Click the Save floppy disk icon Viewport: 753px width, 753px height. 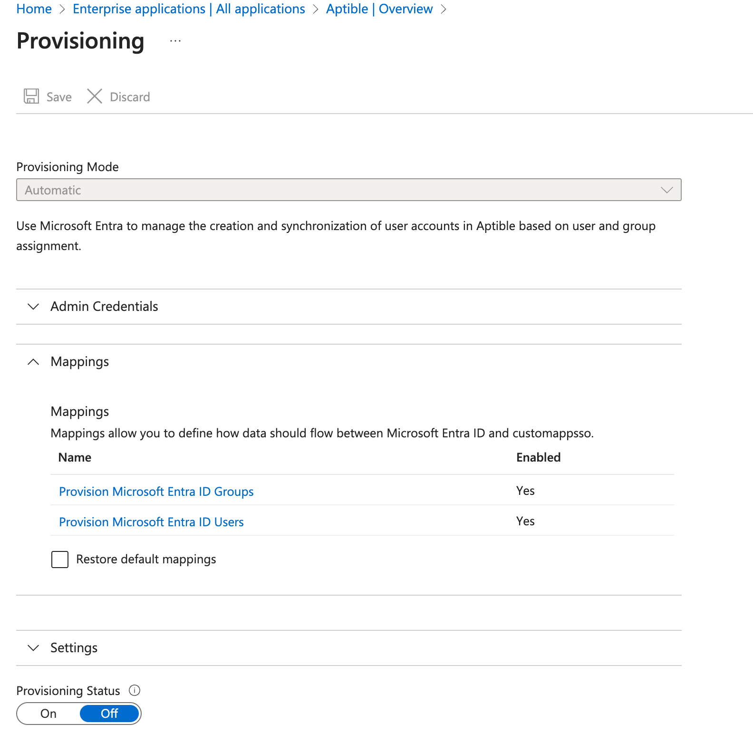[31, 97]
